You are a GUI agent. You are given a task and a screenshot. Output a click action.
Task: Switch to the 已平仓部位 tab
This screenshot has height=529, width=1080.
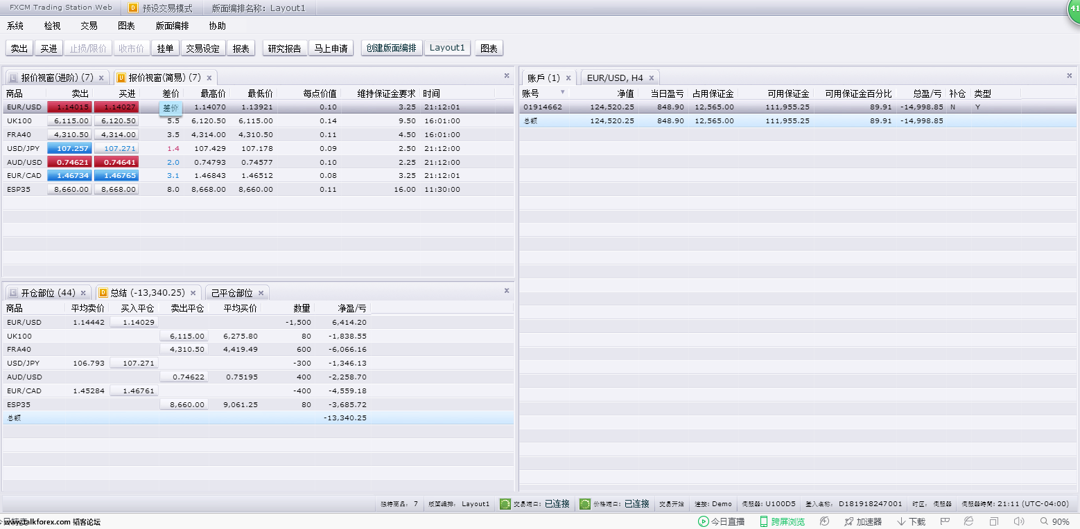[237, 293]
